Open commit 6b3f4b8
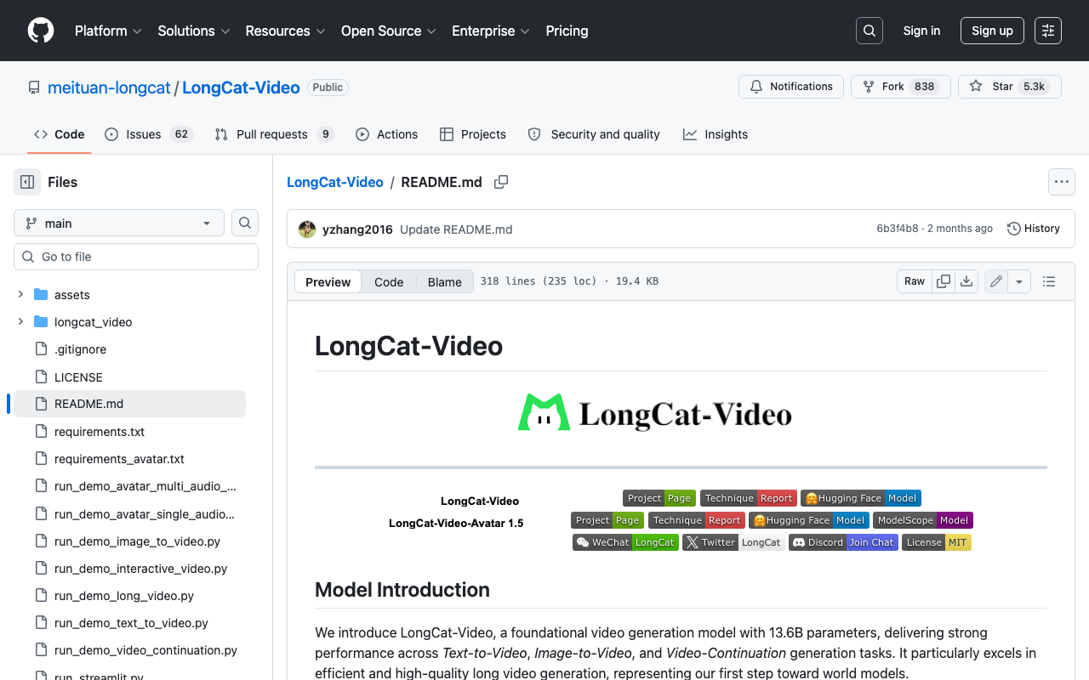 [x=898, y=229]
